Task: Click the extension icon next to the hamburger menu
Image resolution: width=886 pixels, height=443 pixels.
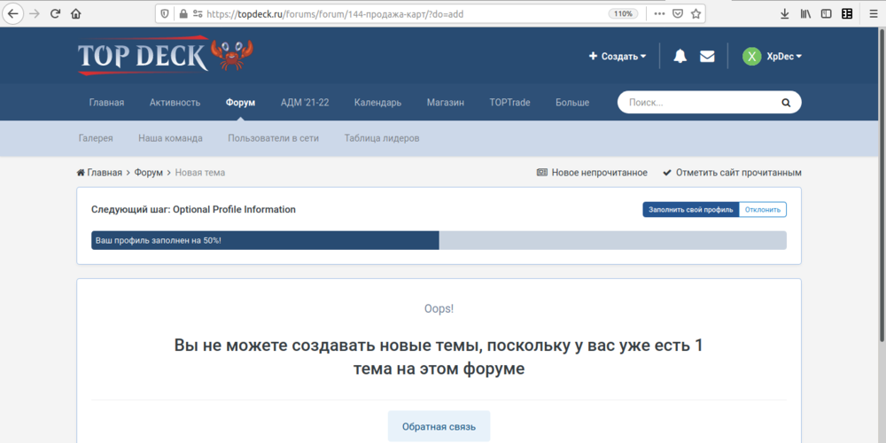Action: tap(846, 14)
